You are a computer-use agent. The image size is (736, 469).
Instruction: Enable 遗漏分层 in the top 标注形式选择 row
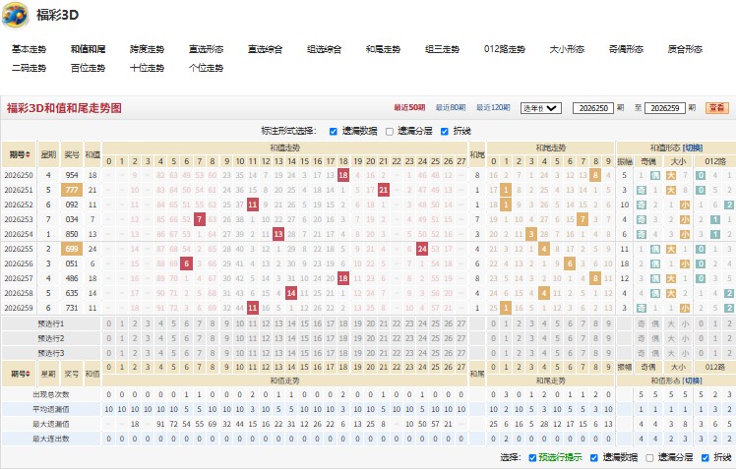point(389,132)
